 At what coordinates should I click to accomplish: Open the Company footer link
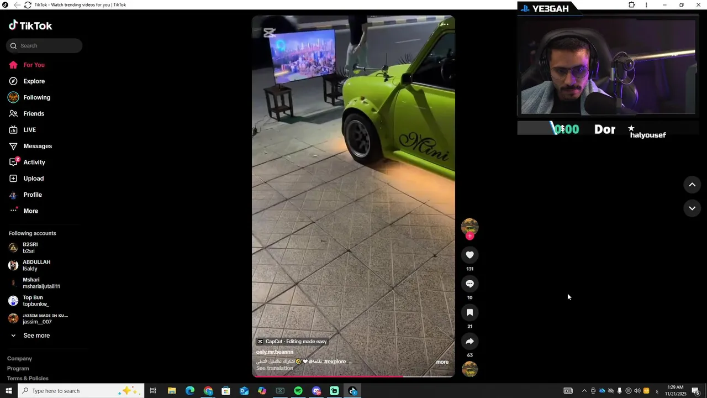(19, 359)
